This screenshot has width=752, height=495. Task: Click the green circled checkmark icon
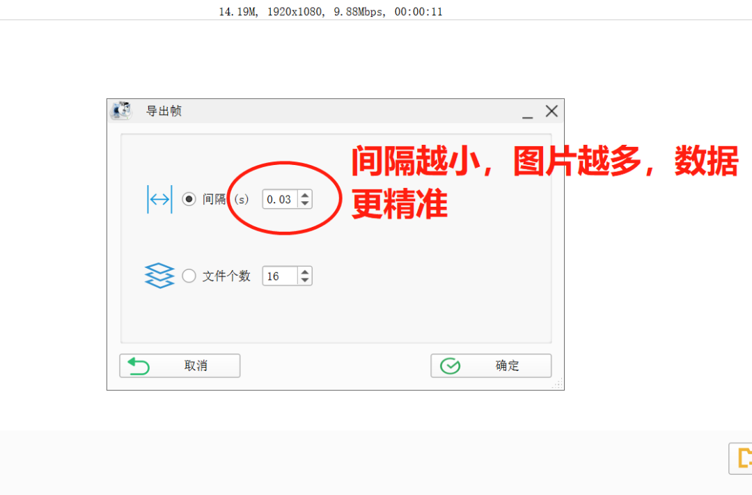(451, 366)
